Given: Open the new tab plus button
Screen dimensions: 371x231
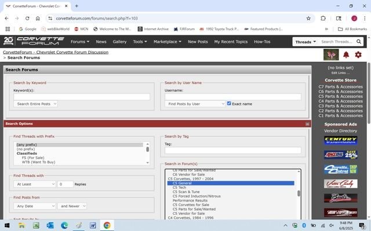Looking at the screenshot, I should (x=77, y=6).
